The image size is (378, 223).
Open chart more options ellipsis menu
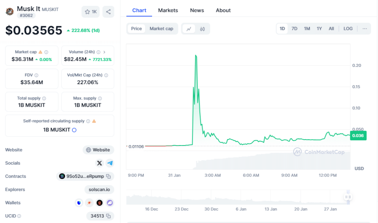[x=365, y=29]
